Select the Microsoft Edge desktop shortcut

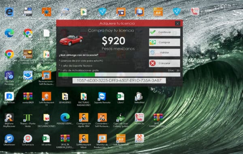[9, 33]
